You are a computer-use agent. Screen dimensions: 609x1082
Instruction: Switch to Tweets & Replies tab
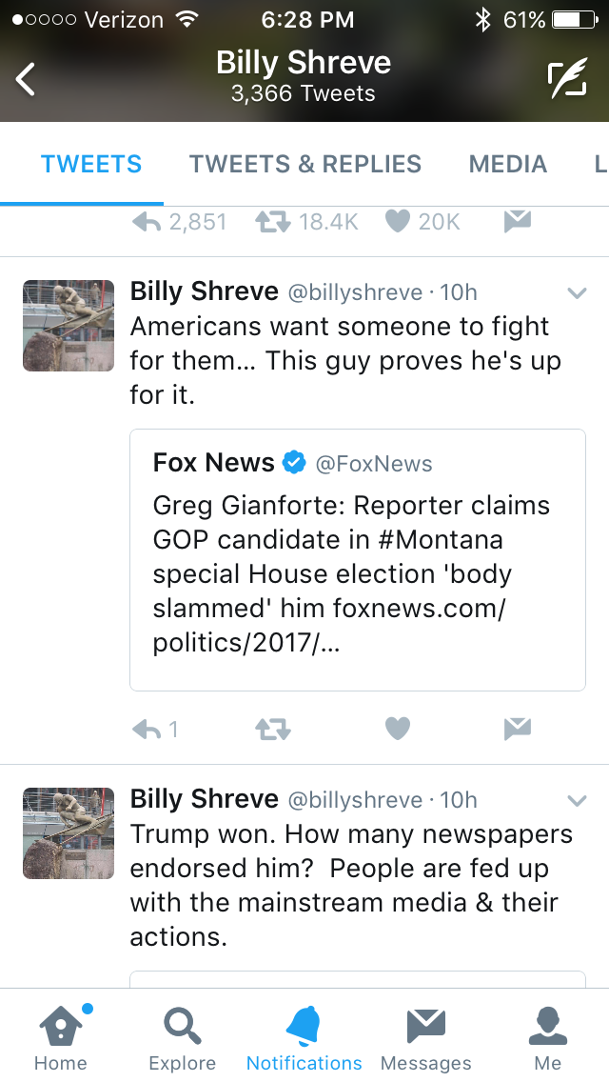click(304, 164)
